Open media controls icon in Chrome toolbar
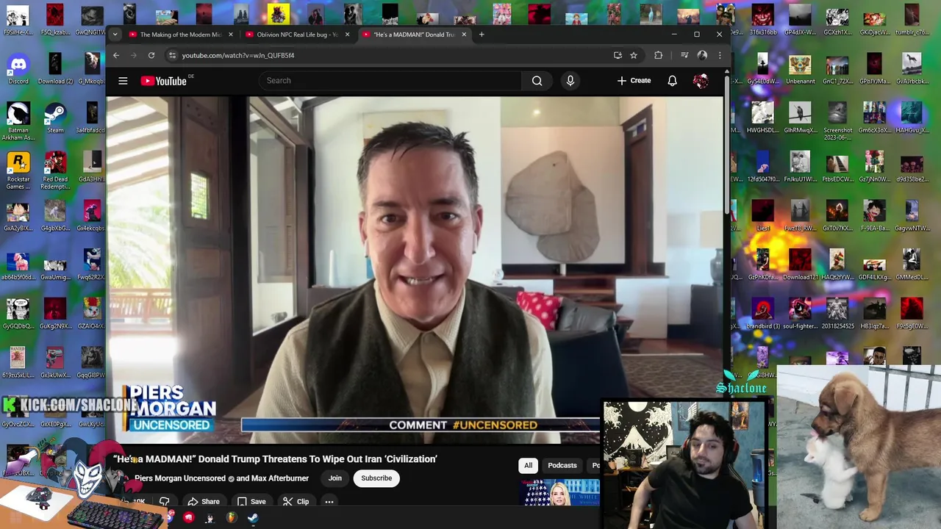The height and width of the screenshot is (529, 941). pyautogui.click(x=684, y=55)
